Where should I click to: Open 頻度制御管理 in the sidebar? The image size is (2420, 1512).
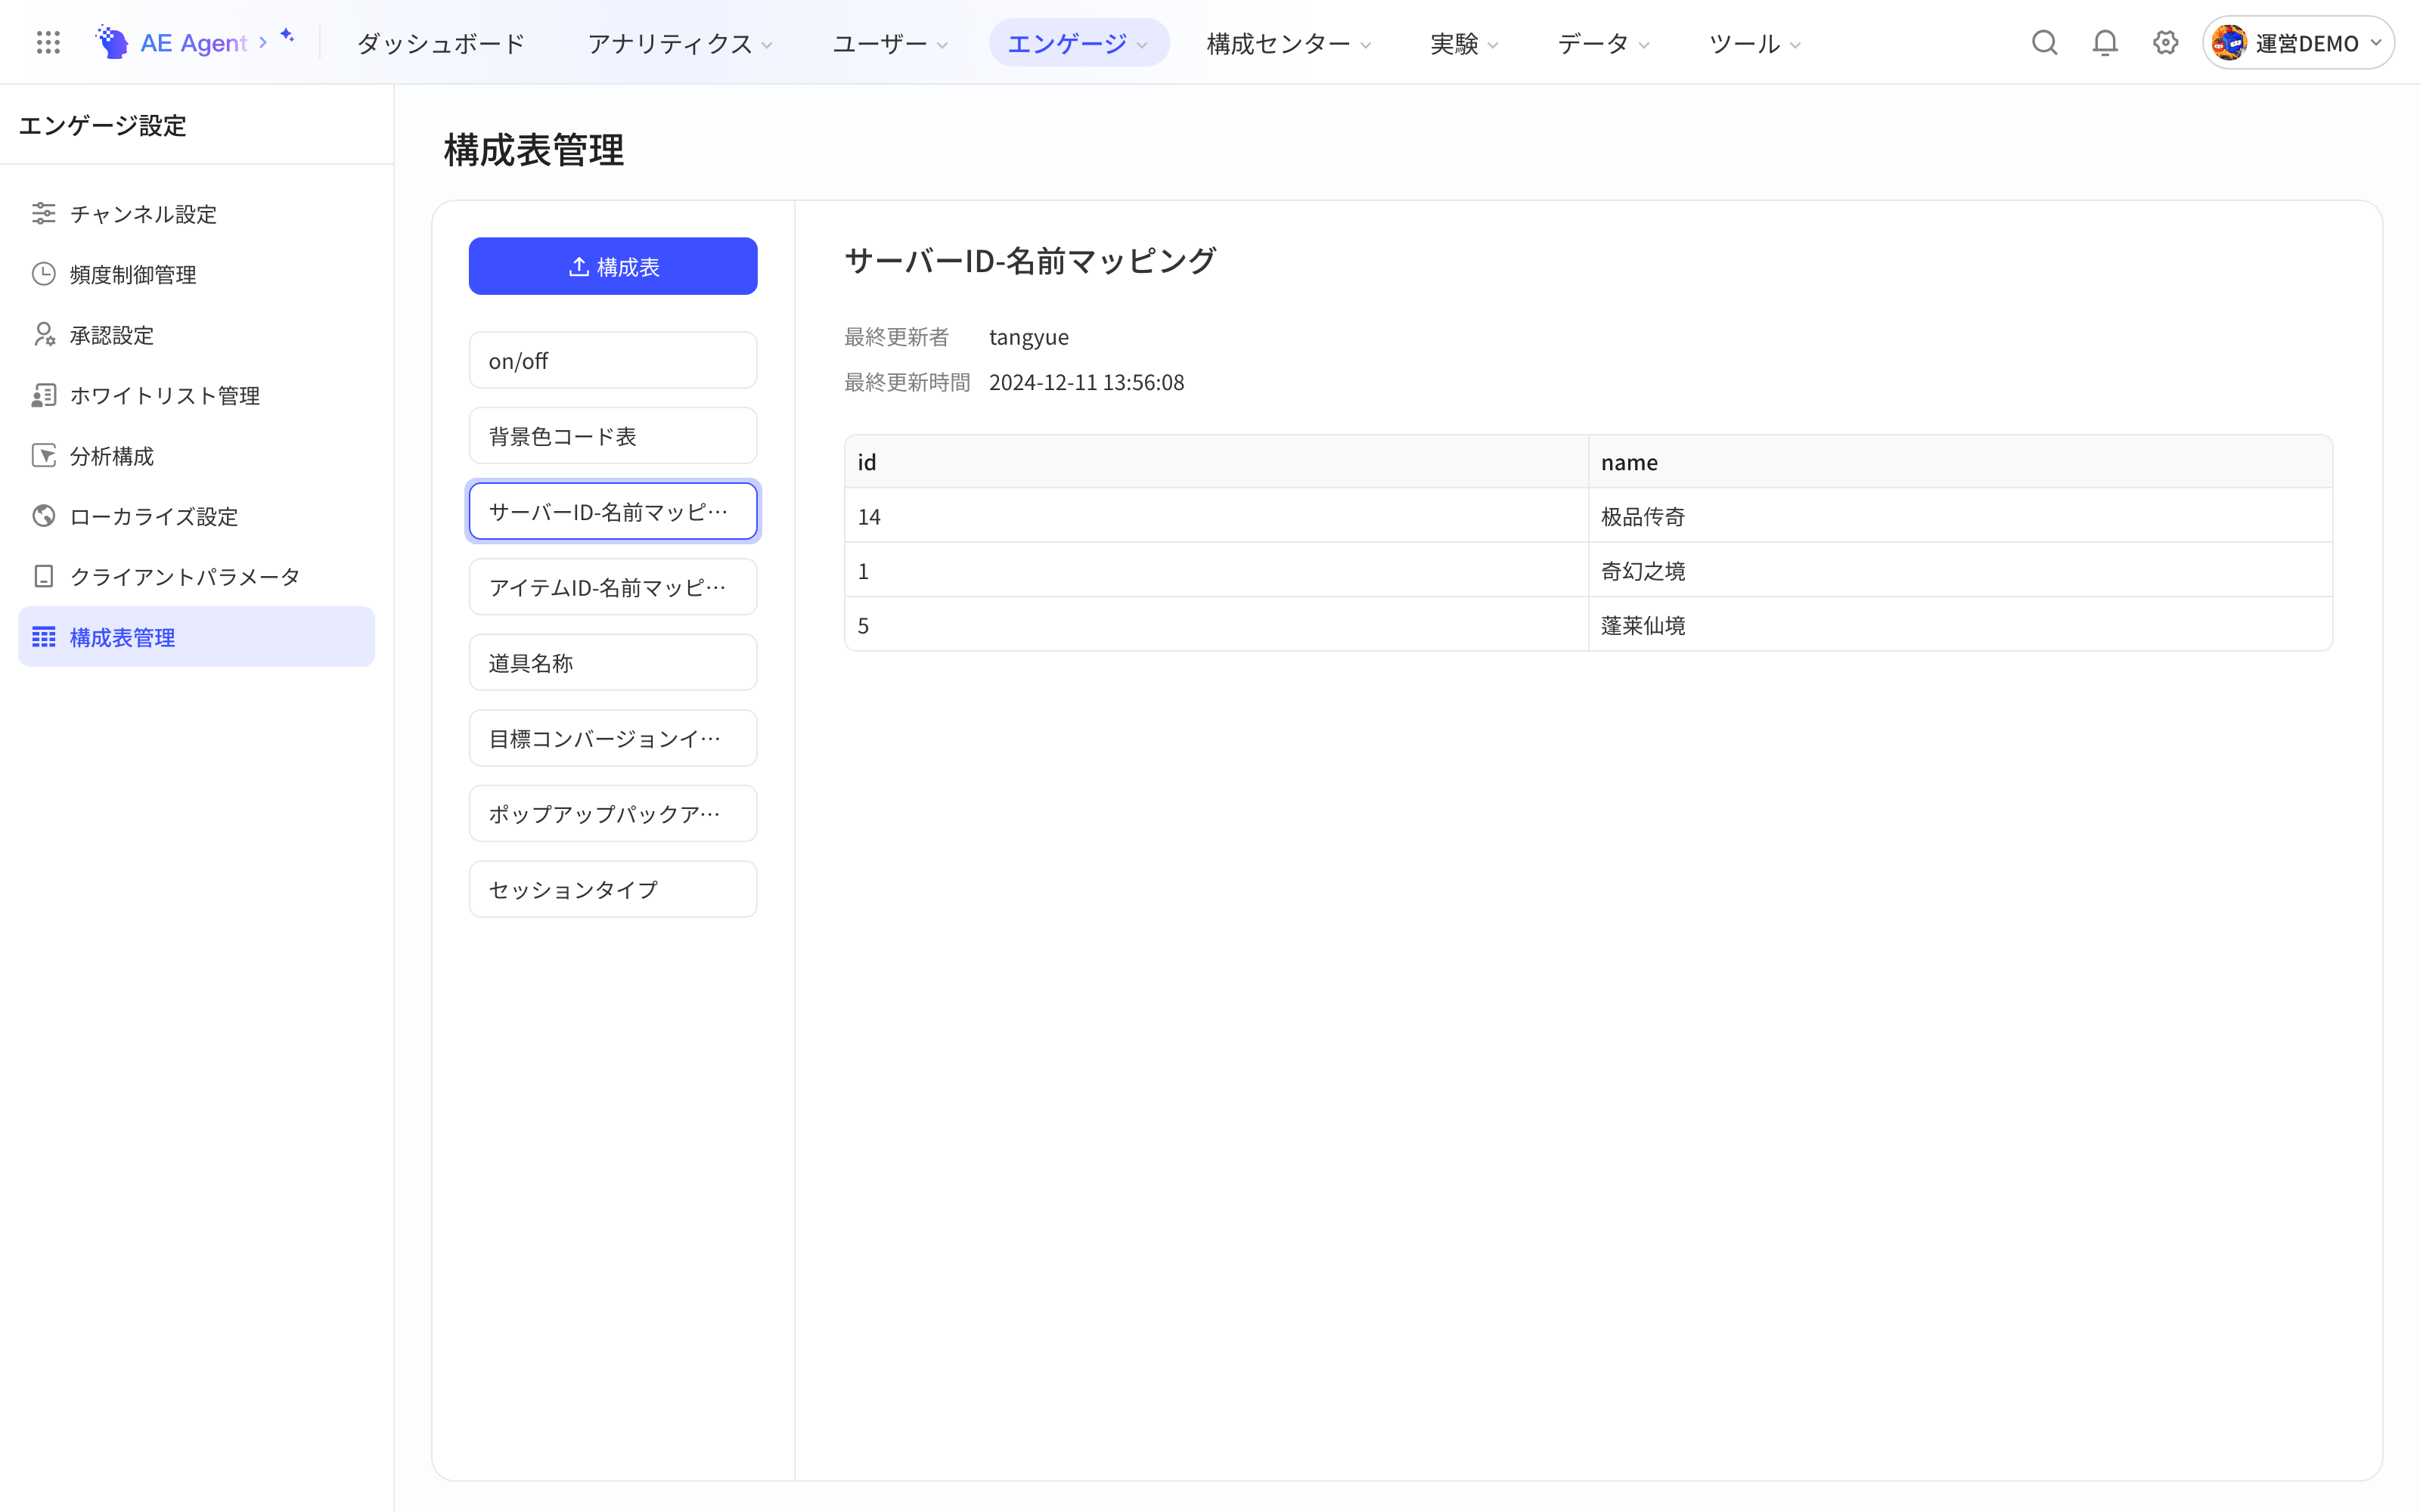196,274
